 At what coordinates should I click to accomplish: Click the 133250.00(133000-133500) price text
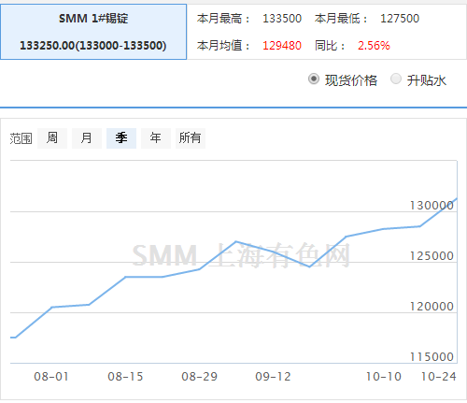(x=93, y=46)
